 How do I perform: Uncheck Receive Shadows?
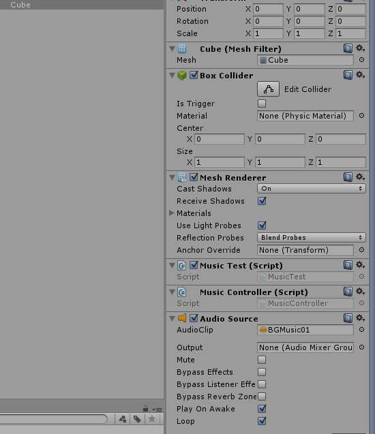(x=262, y=201)
